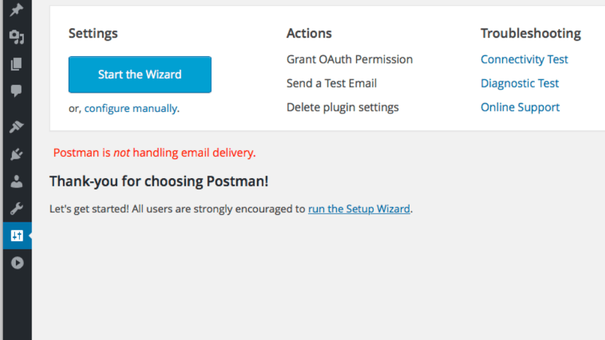This screenshot has width=605, height=340.
Task: Open the Media library sidebar icon
Action: 16,37
